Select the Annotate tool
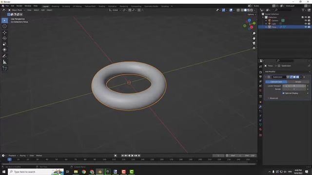312x175 pixels. [4, 56]
